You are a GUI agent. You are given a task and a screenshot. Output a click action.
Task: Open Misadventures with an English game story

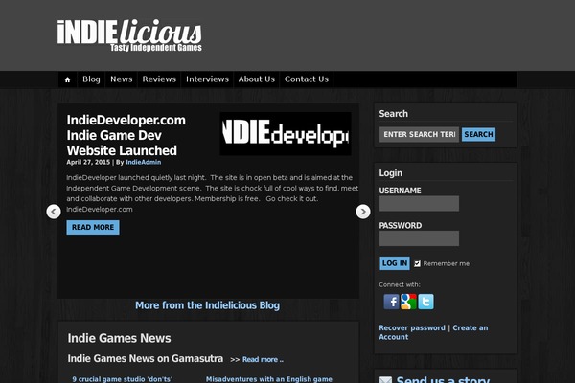[268, 379]
